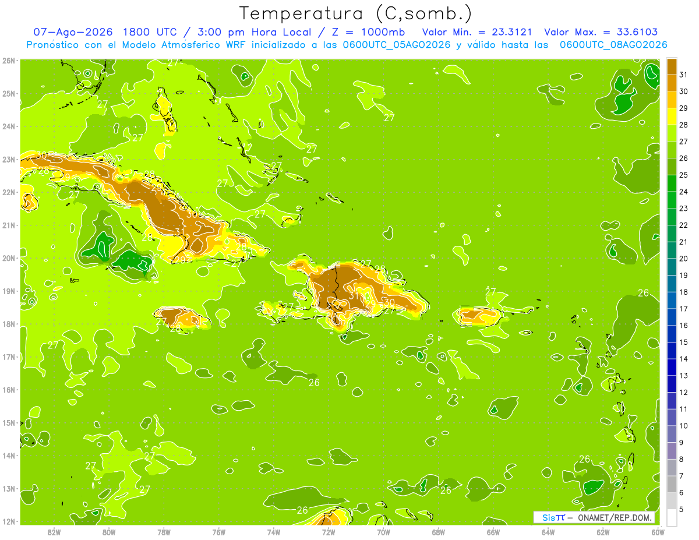Click the '26N' latitude label
The height and width of the screenshot is (540, 699).
point(9,61)
